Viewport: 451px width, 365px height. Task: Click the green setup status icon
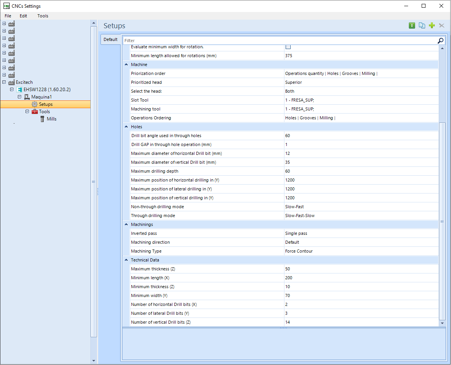[x=412, y=25]
